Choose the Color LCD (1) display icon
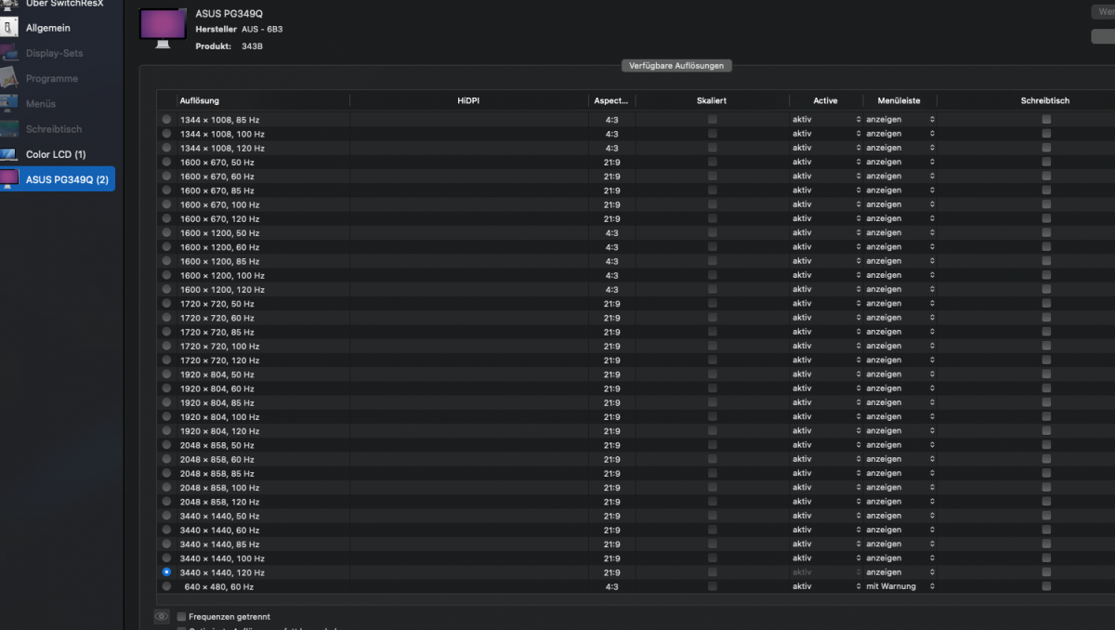 (x=9, y=153)
